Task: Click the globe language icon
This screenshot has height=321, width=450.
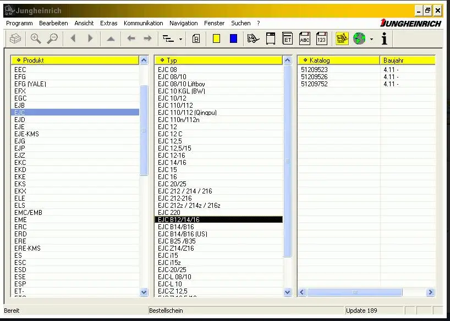Action: click(359, 38)
